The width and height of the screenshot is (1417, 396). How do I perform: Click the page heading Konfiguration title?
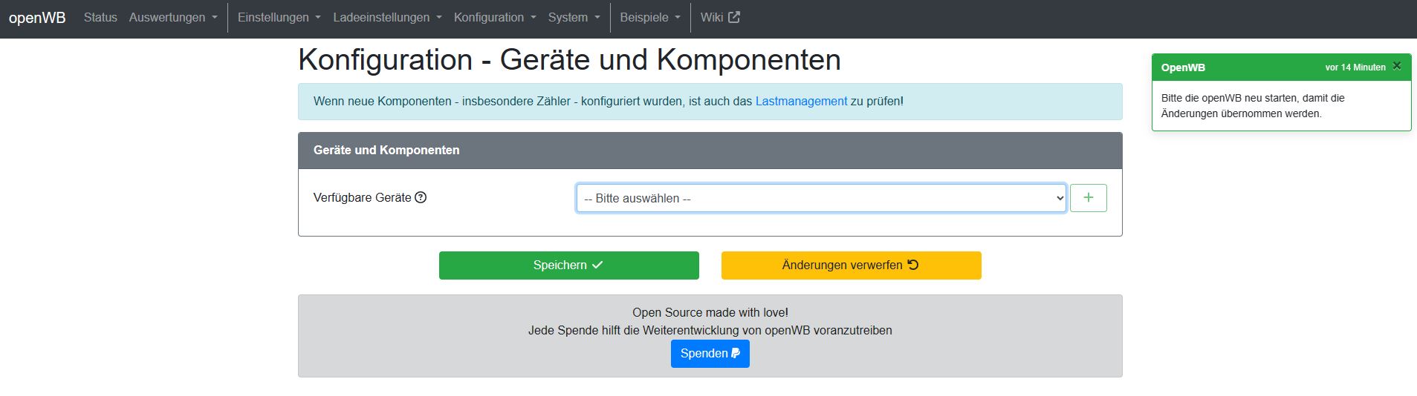[x=569, y=60]
